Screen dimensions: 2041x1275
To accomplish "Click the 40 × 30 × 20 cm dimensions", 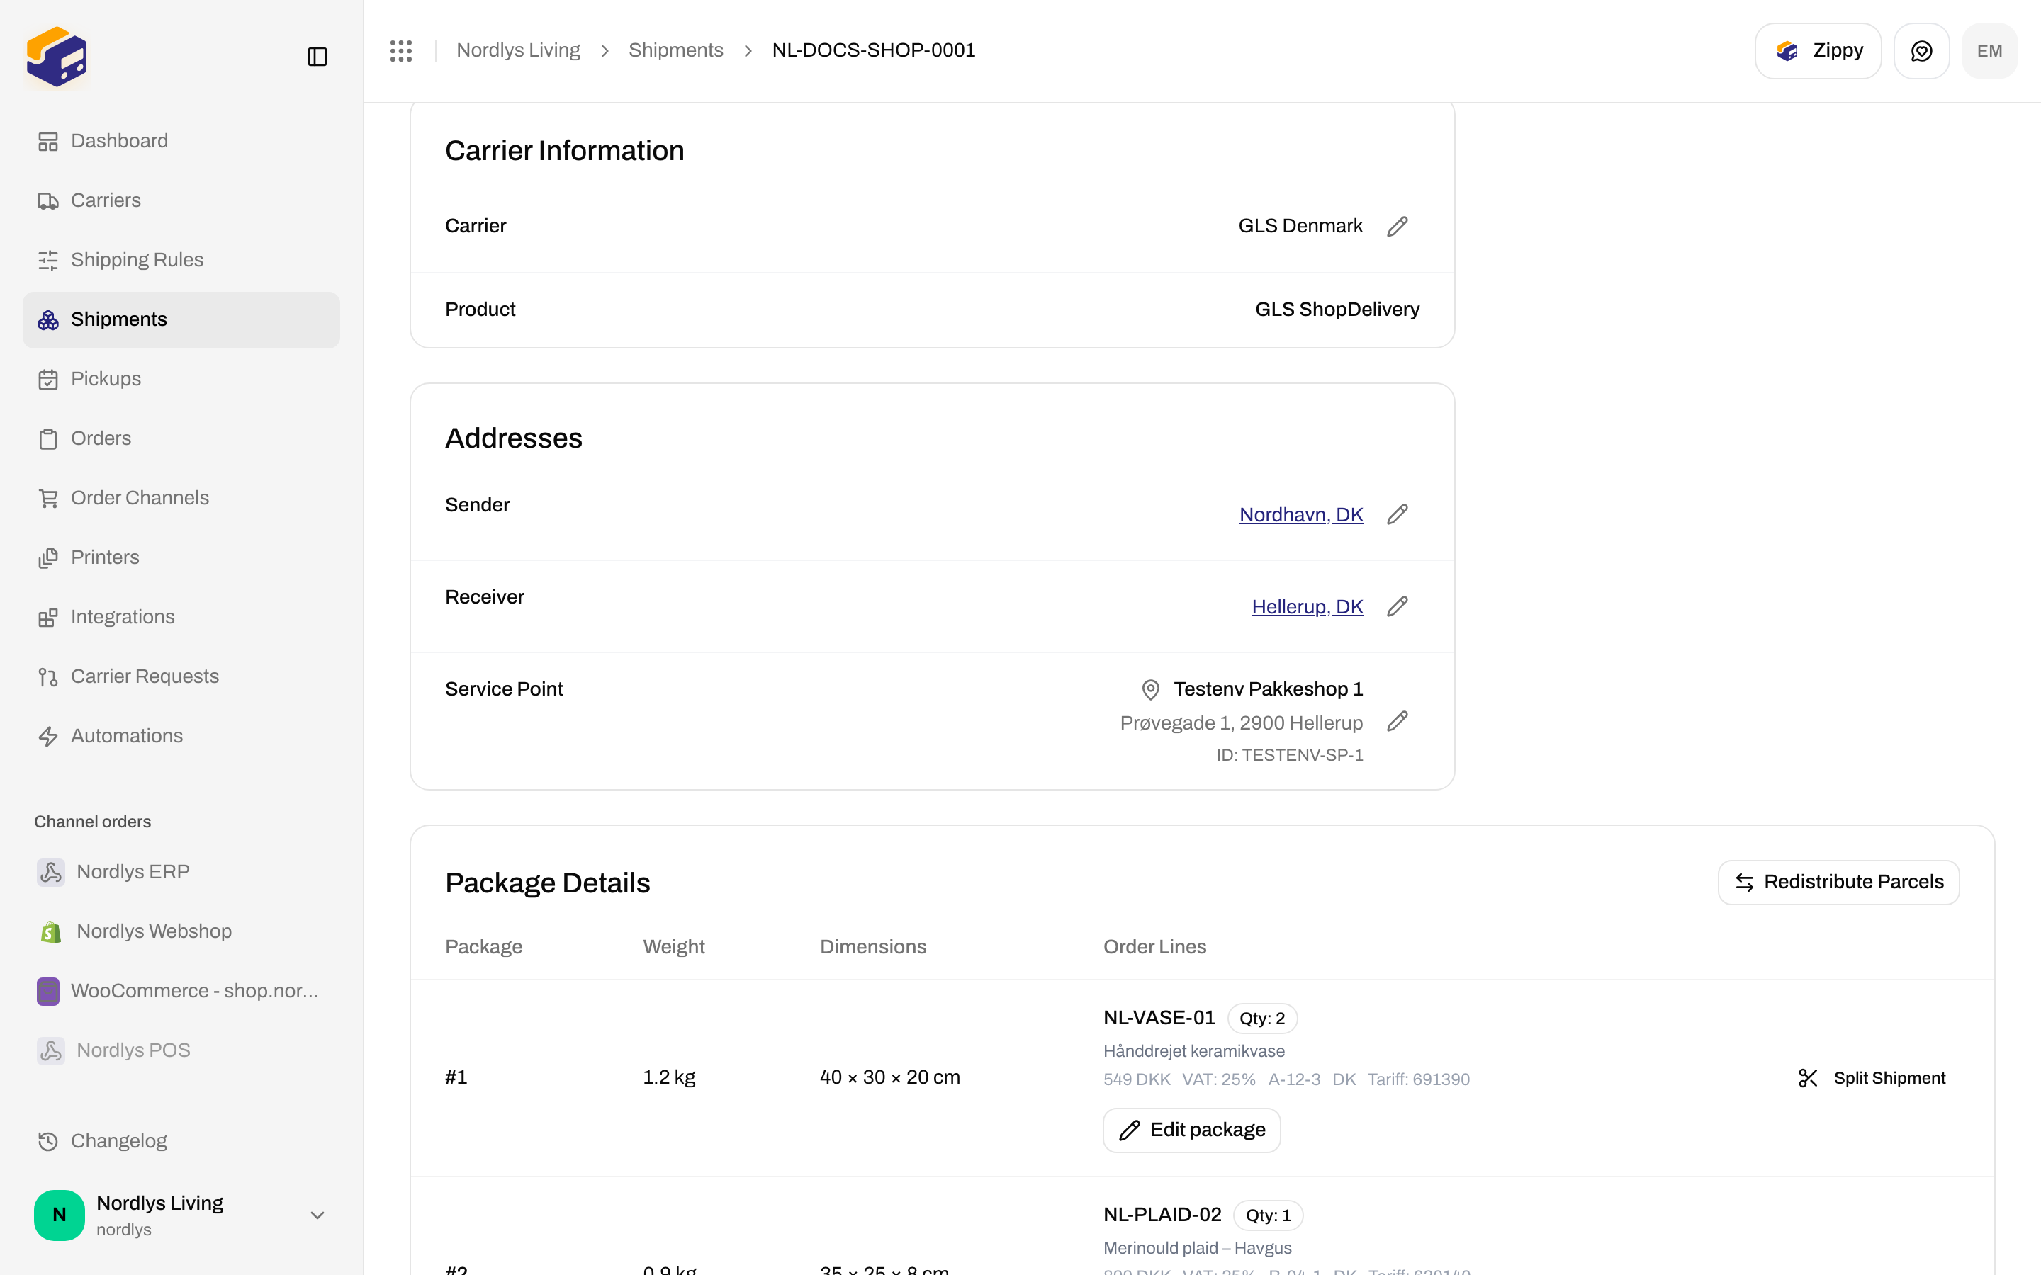I will tap(890, 1077).
